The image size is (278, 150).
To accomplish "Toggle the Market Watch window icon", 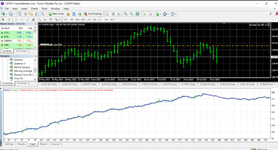I will pyautogui.click(x=20, y=14).
